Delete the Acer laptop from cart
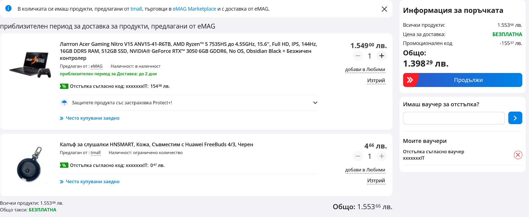 click(376, 81)
